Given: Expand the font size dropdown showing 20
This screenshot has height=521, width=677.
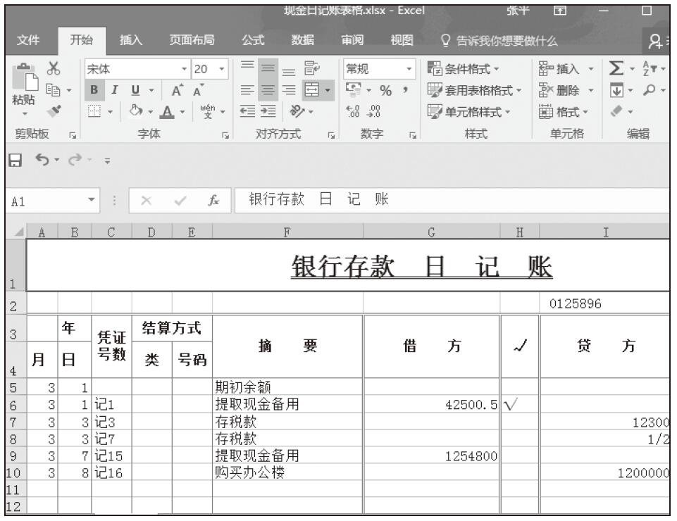Looking at the screenshot, I should tap(220, 70).
